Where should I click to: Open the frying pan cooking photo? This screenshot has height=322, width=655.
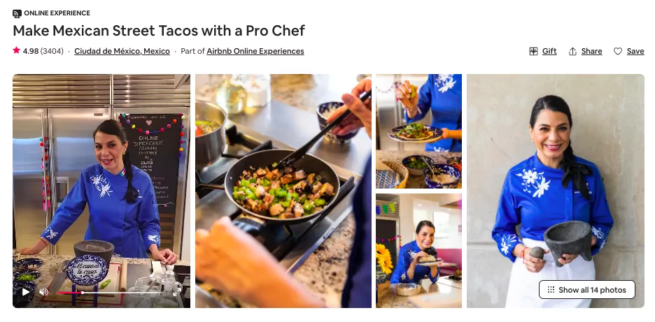pyautogui.click(x=283, y=191)
